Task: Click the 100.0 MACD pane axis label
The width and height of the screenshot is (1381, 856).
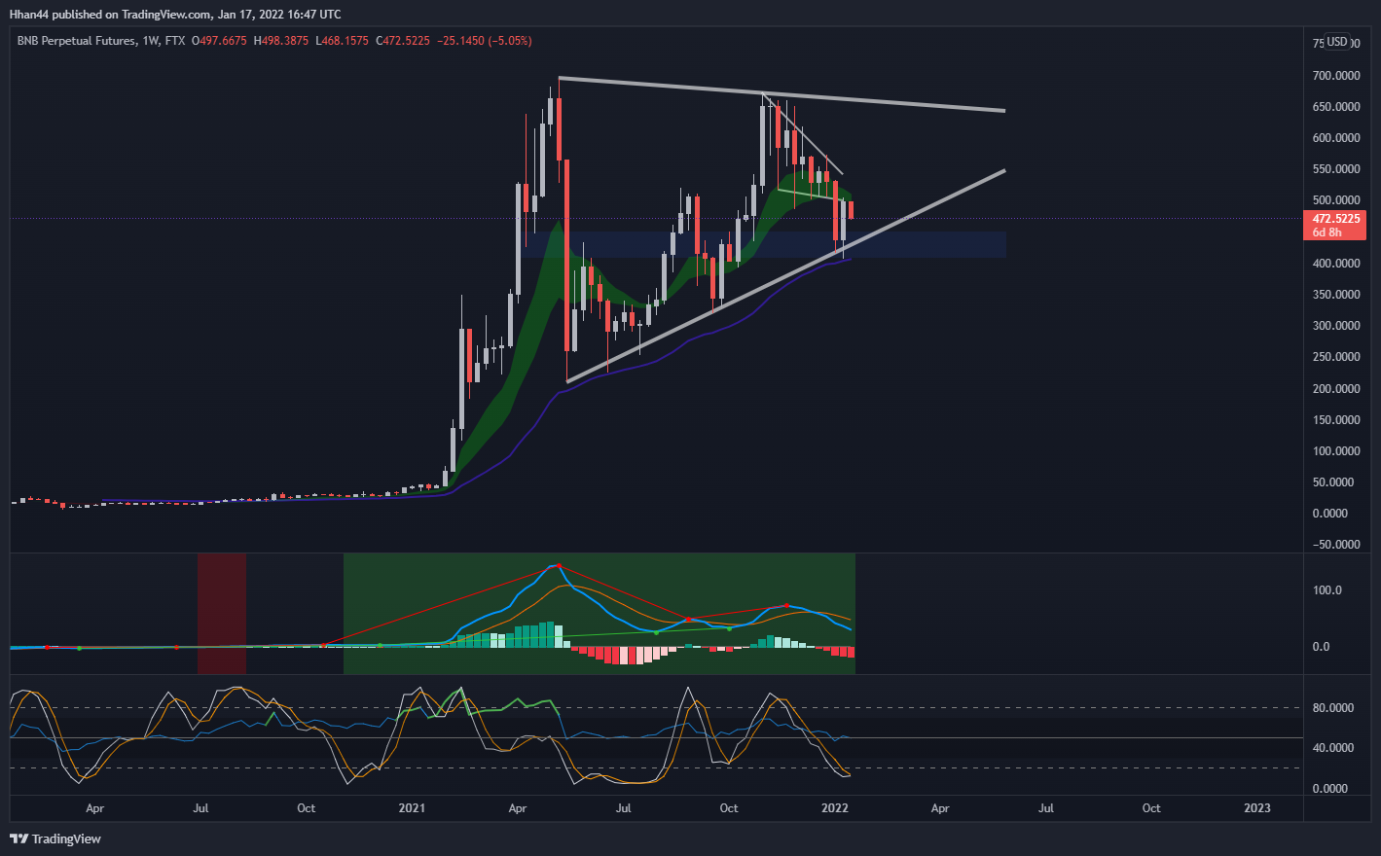Action: click(1326, 590)
